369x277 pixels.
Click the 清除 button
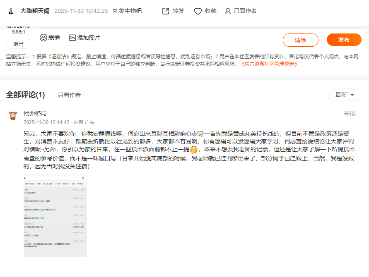coord(301,40)
